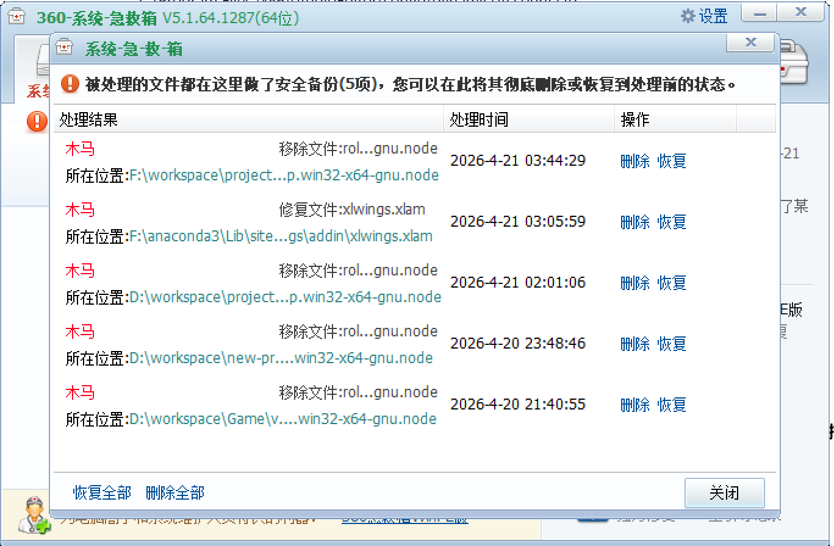This screenshot has height=546, width=834.
Task: Click the 操作 column header
Action: (x=675, y=119)
